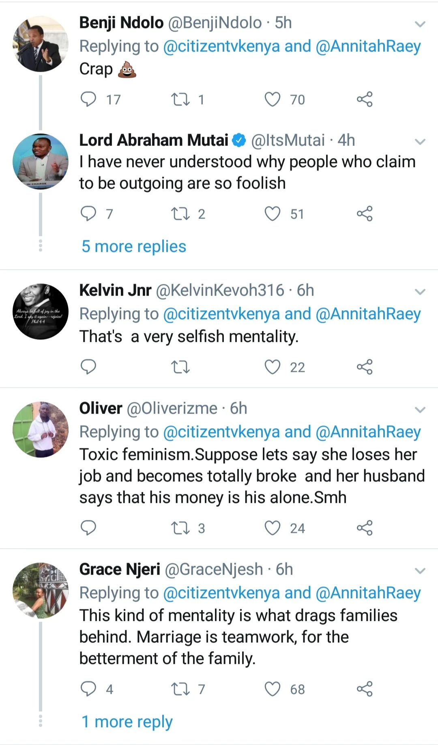Viewport: 438px width, 745px height.
Task: Share Benji Ndolo's tweet
Action: click(x=364, y=99)
